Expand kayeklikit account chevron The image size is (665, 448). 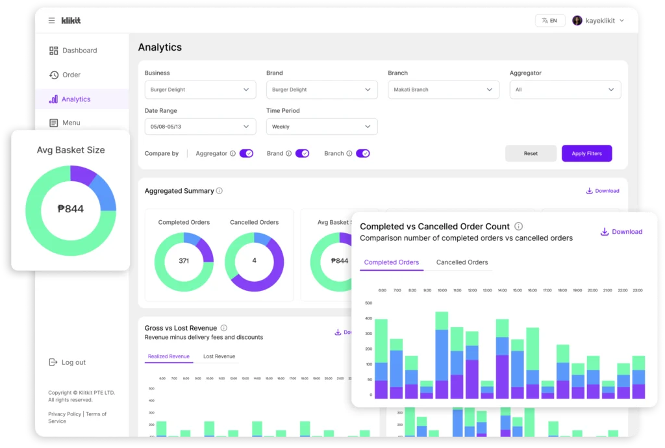pyautogui.click(x=621, y=20)
